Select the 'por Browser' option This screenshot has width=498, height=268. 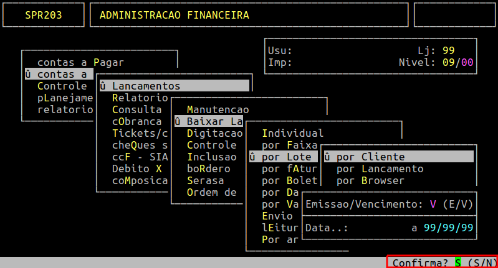370,181
